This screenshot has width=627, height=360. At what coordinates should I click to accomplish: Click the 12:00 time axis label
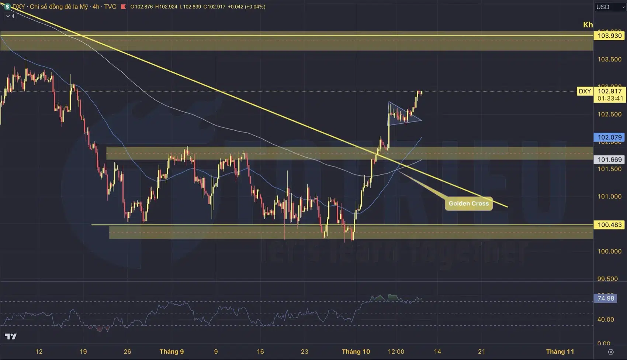pyautogui.click(x=396, y=352)
